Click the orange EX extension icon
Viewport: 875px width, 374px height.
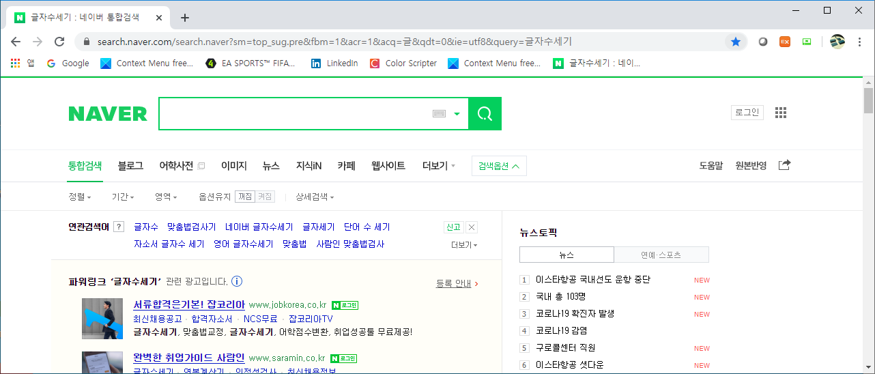(x=785, y=42)
